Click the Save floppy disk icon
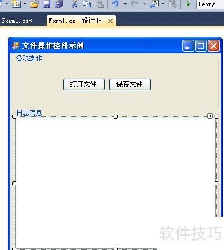The width and height of the screenshot is (224, 250). click(47, 4)
